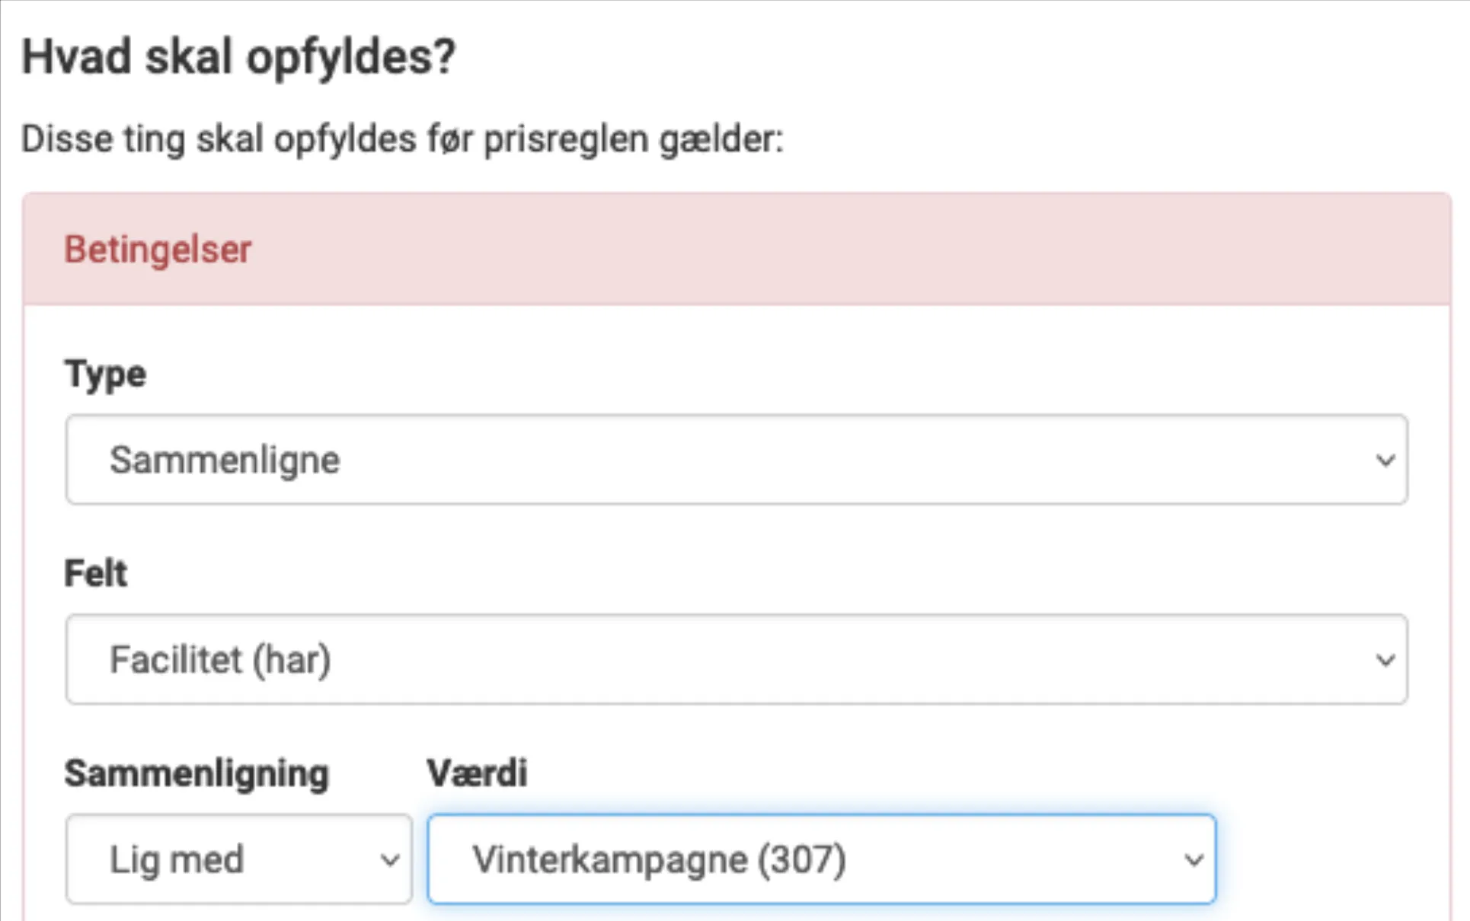Click the prisreglen description text line
The width and height of the screenshot is (1470, 921).
pos(401,139)
